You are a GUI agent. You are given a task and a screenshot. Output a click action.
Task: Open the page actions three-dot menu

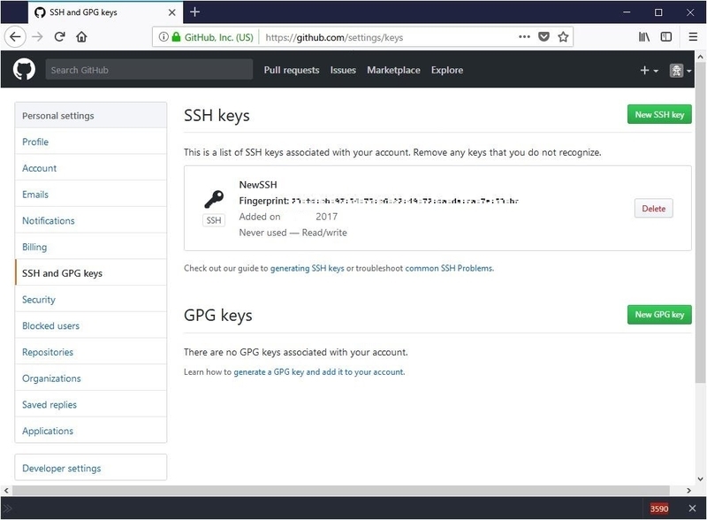[x=524, y=37]
